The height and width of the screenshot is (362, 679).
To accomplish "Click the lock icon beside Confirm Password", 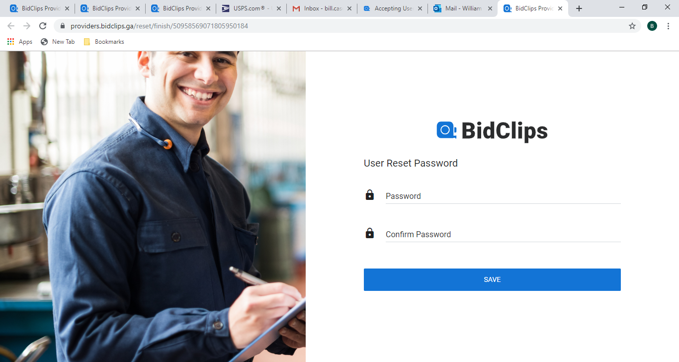I will tap(370, 233).
